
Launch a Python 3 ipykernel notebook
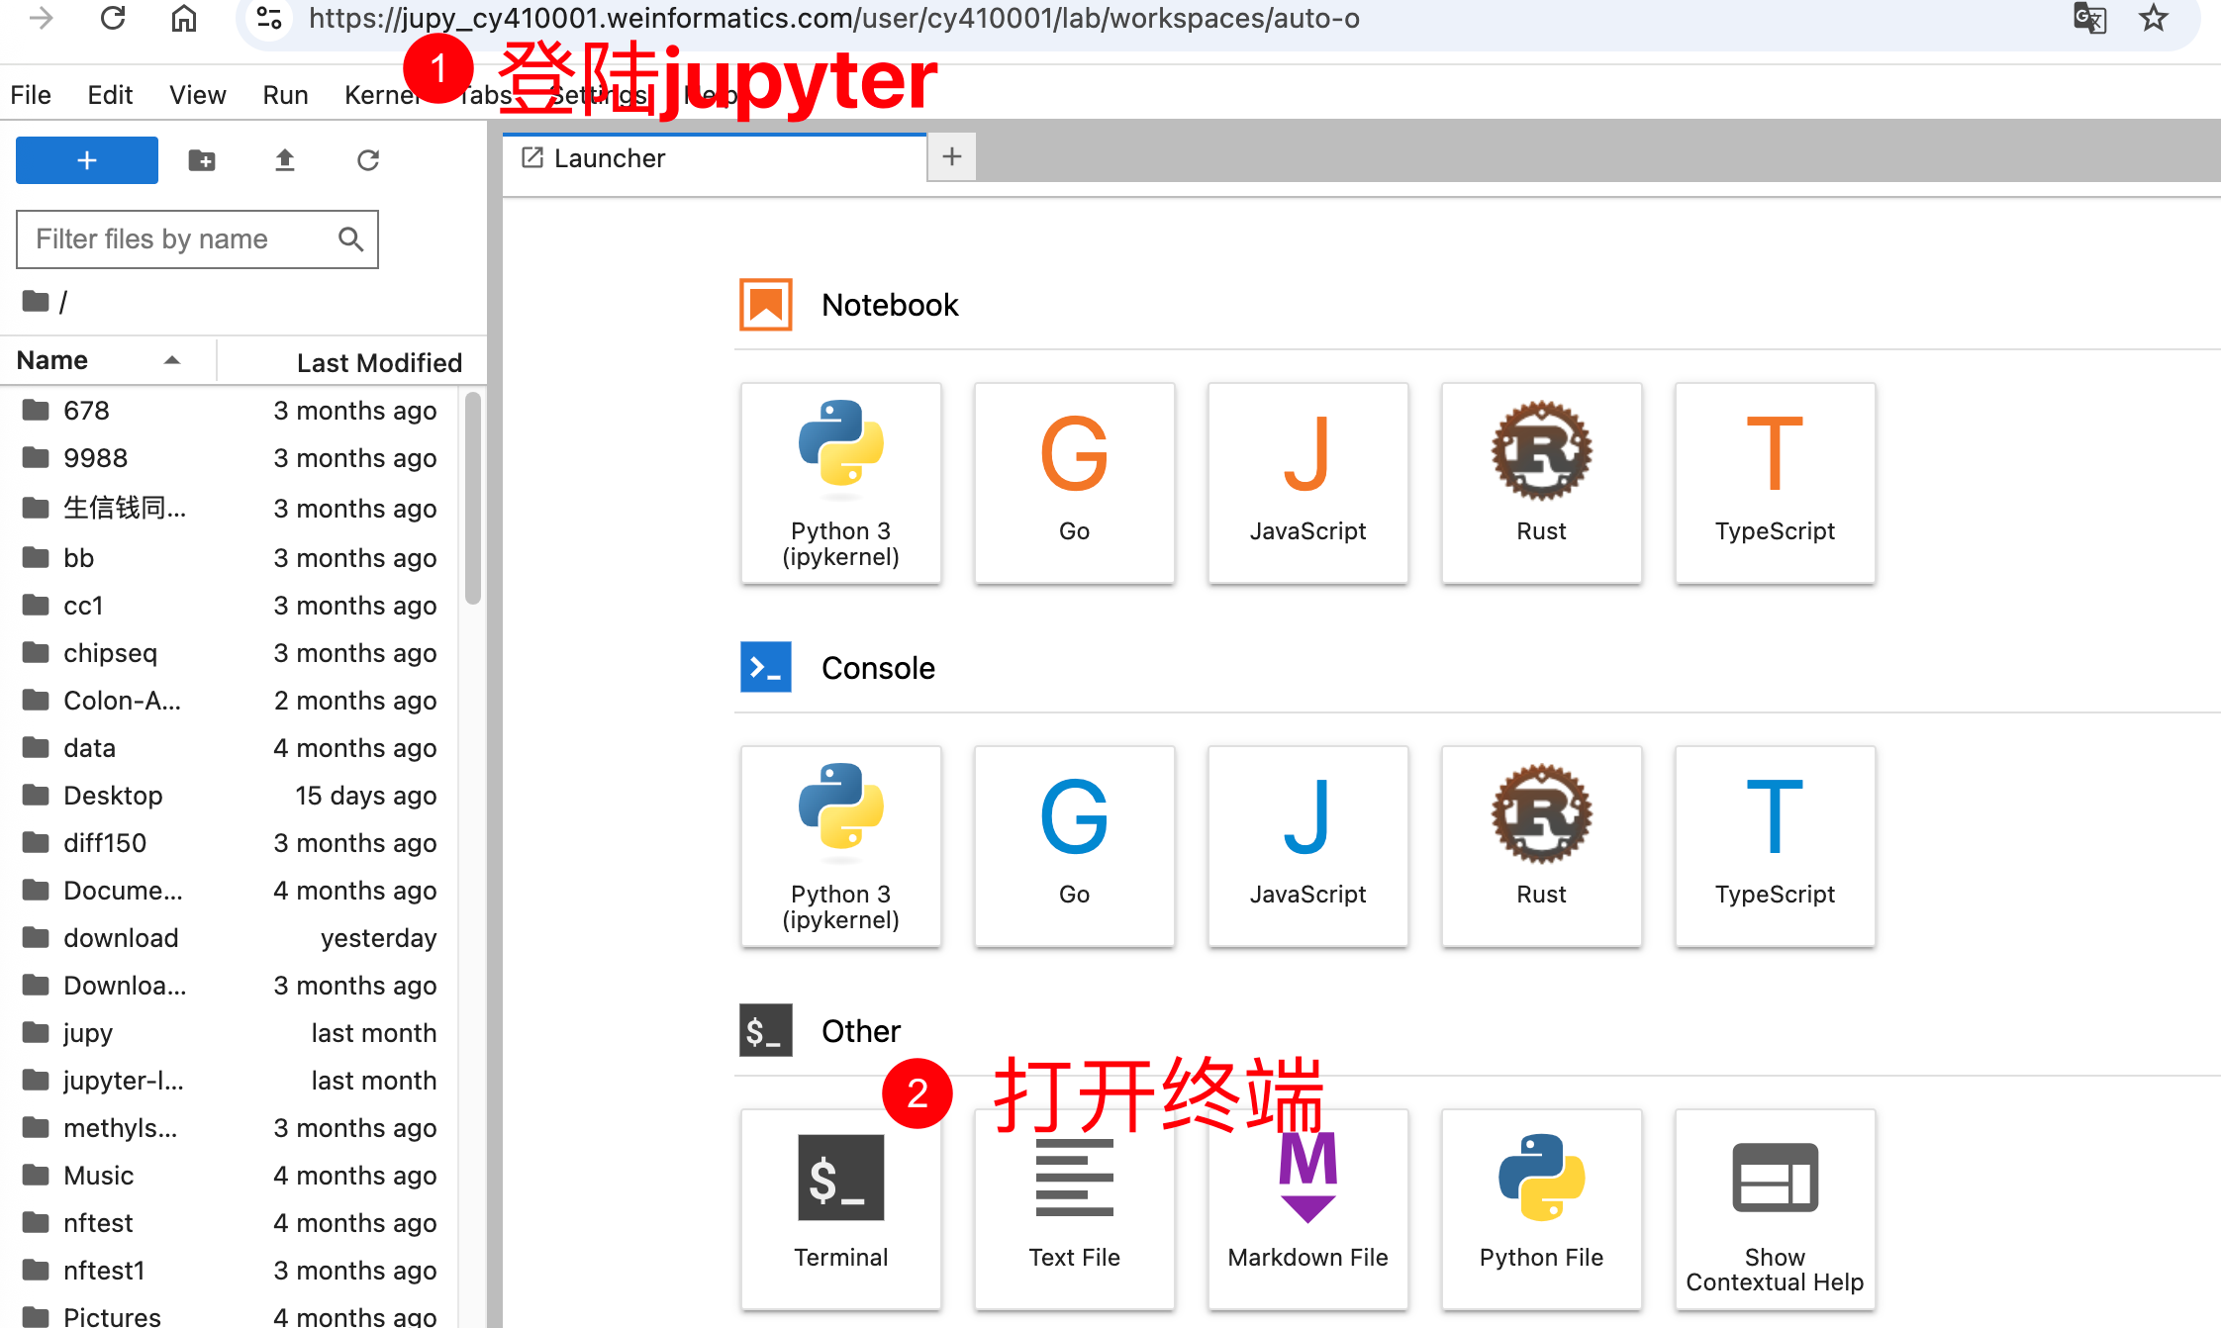840,483
